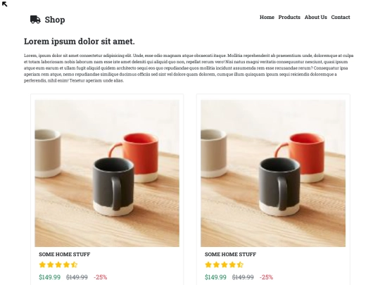Click the first star of left product rating
This screenshot has height=285, width=380.
point(42,265)
